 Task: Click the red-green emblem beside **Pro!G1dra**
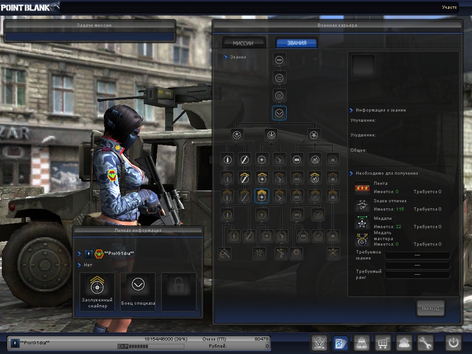point(99,254)
